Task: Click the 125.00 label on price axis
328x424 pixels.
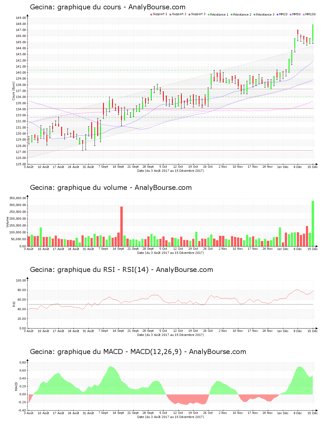Action: 21,164
